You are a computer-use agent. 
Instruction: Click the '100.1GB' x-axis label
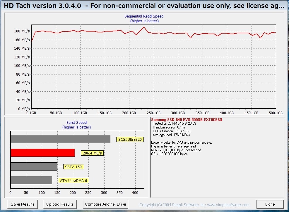pos(80,113)
